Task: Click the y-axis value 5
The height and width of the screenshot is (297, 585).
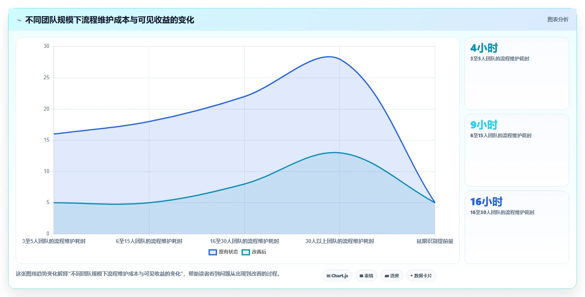Action: click(48, 202)
